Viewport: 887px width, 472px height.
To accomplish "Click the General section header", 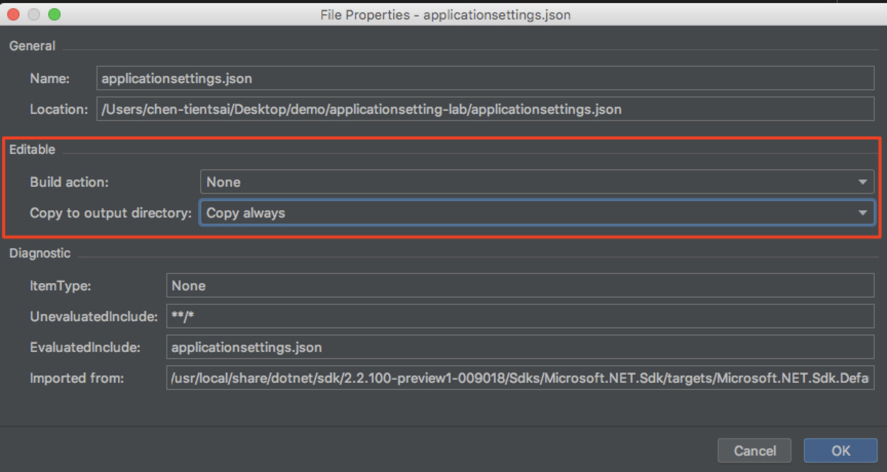I will coord(32,46).
